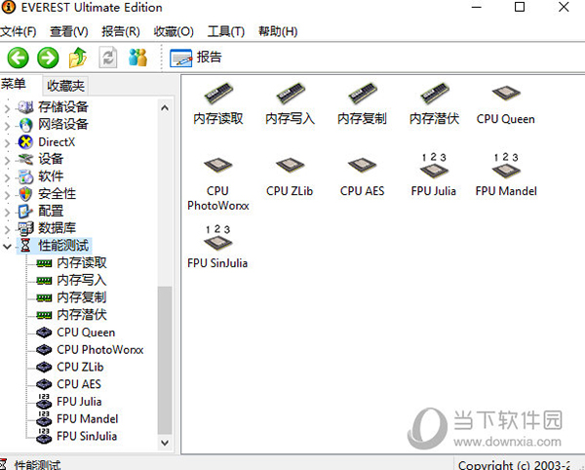Select 性能测试 in the tree

[x=63, y=246]
